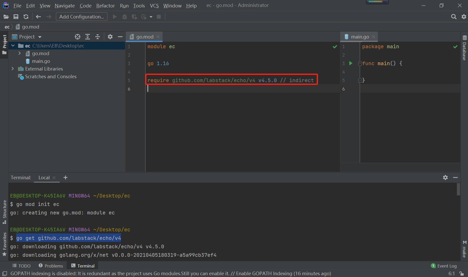Add a new terminal session with plus
This screenshot has height=277, width=468.
[x=65, y=177]
